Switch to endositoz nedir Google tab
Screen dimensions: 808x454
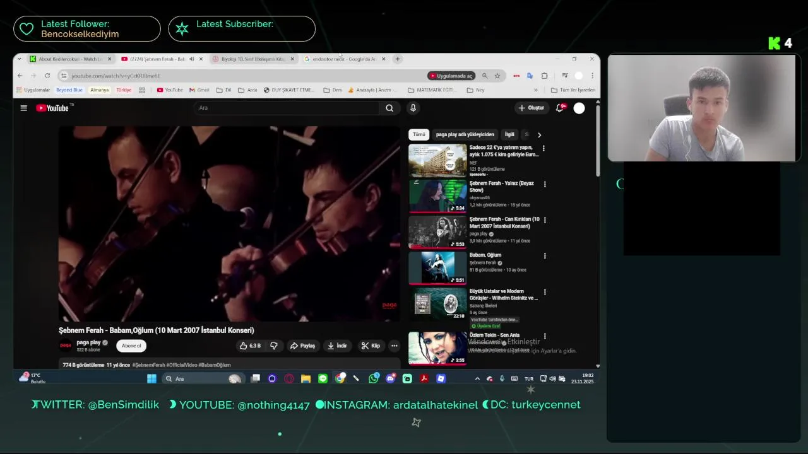(345, 59)
